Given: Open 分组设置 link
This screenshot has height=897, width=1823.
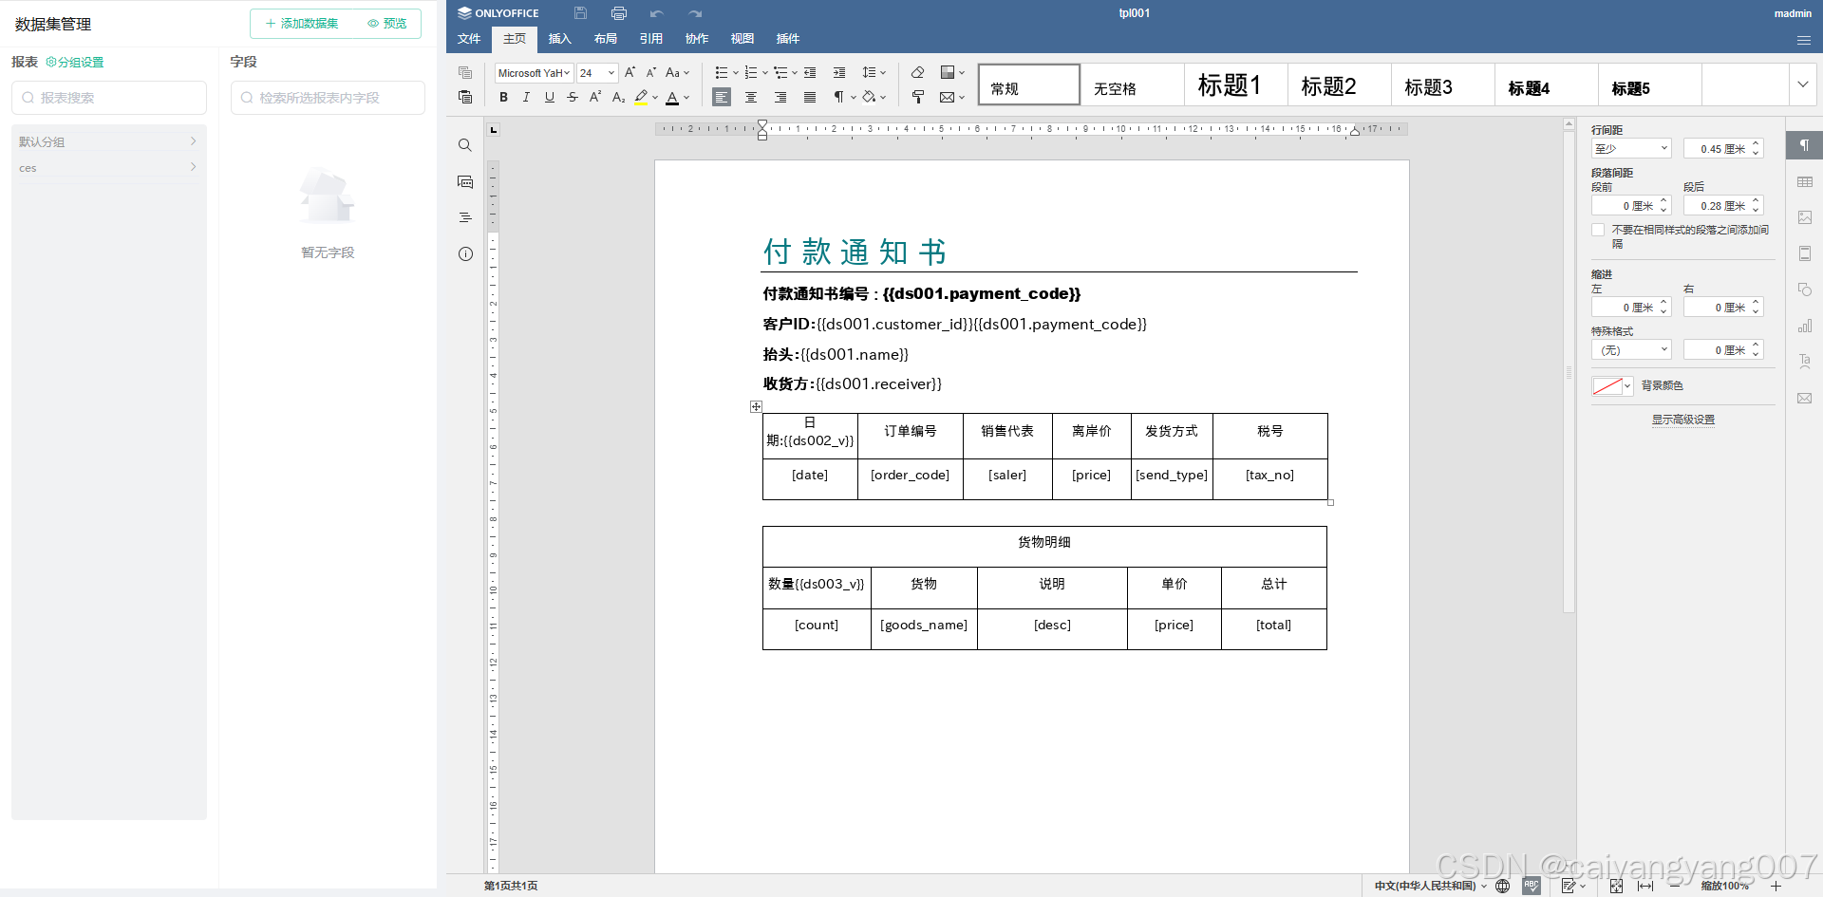Looking at the screenshot, I should pos(75,63).
